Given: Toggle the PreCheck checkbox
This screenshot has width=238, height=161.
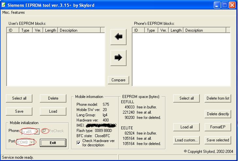Looking at the screenshot, I should coord(44,131).
